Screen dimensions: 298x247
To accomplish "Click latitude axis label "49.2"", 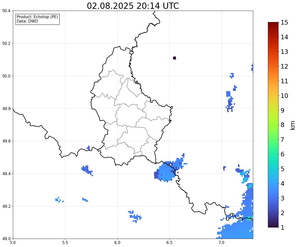I will click(x=7, y=206).
